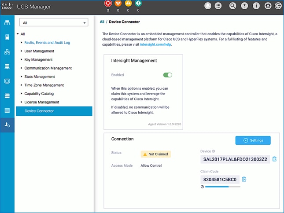The height and width of the screenshot is (213, 284).
Task: Click the UCS Manager title
Action: pyautogui.click(x=34, y=7)
